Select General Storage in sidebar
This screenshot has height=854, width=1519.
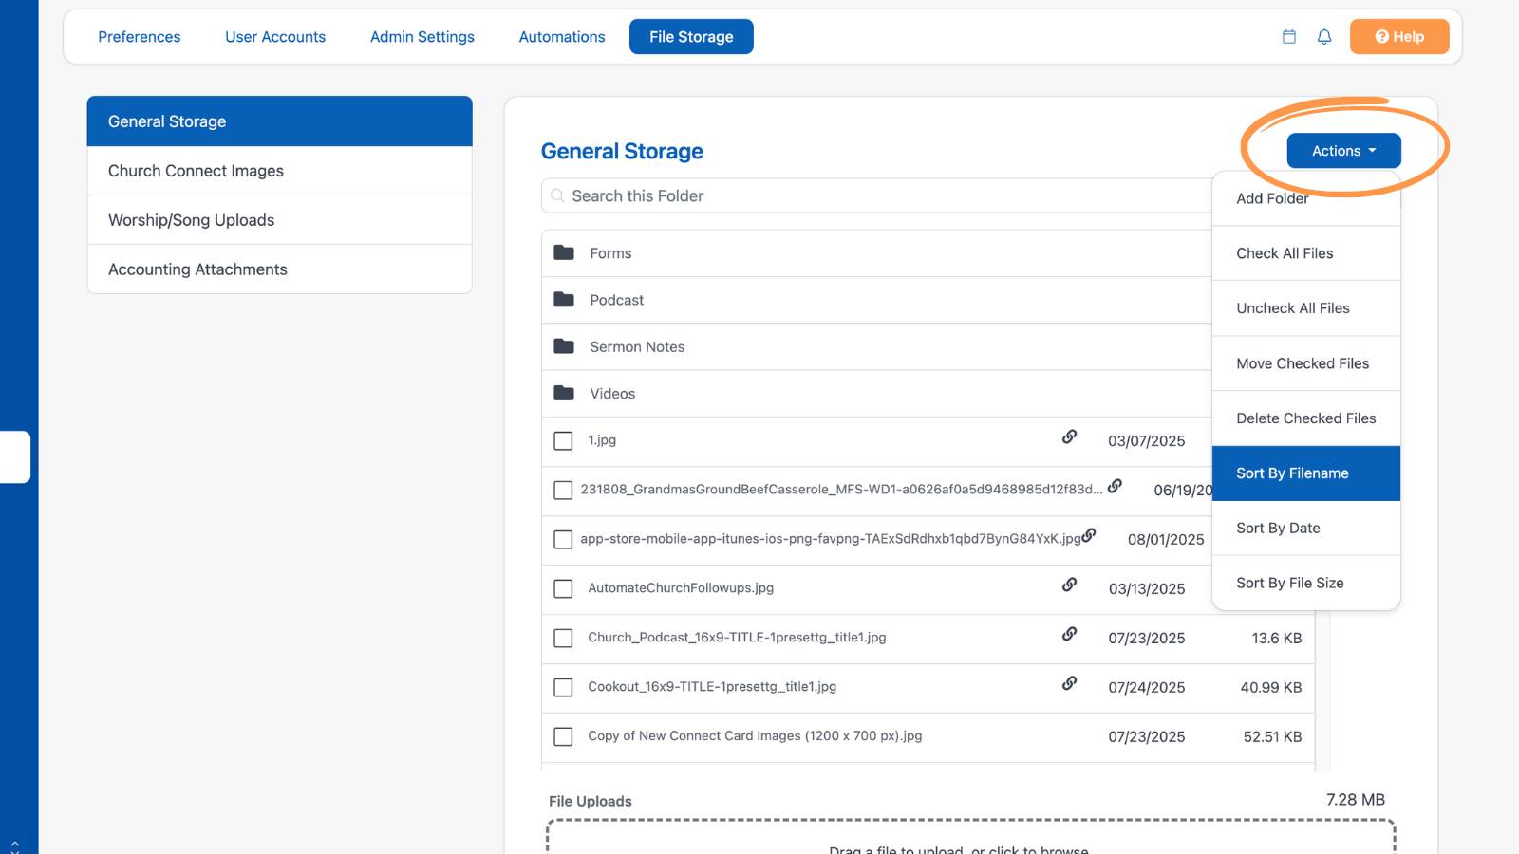[x=280, y=121]
